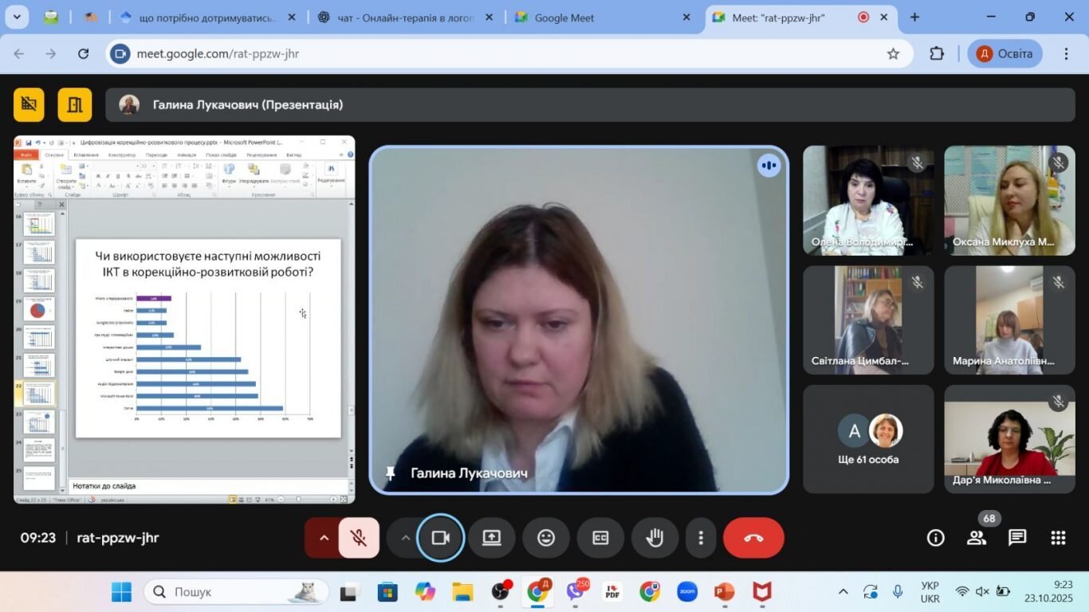Start sharing your screen with Present now
The image size is (1089, 612).
coord(491,538)
